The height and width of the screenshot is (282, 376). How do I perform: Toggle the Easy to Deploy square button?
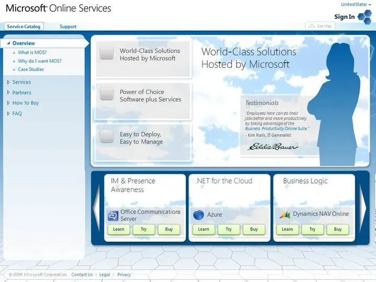[107, 136]
